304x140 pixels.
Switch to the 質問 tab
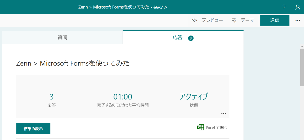coord(62,37)
